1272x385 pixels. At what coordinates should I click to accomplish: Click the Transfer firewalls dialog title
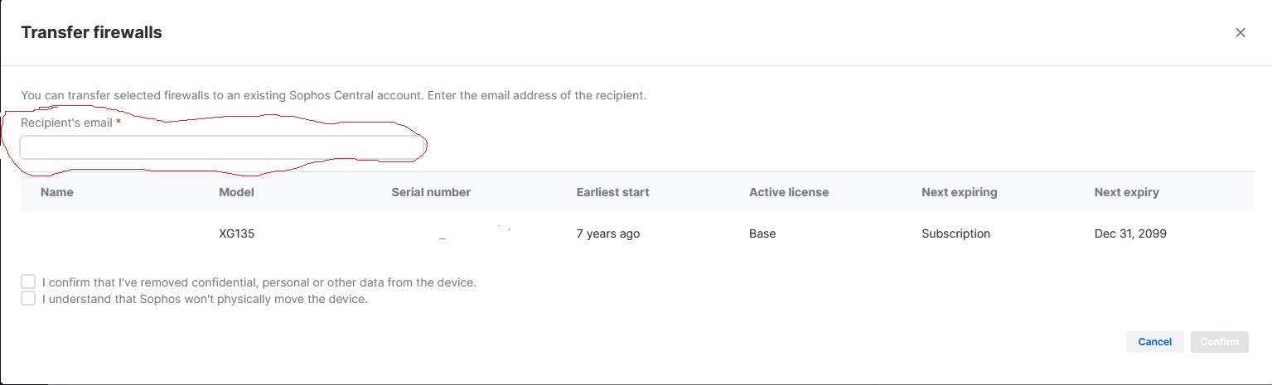click(x=91, y=33)
